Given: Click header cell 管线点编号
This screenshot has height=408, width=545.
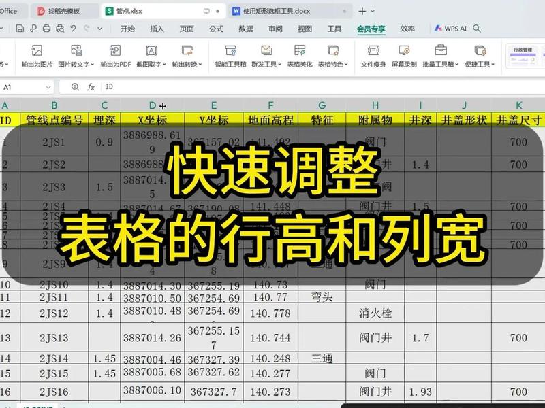Looking at the screenshot, I should click(x=54, y=120).
